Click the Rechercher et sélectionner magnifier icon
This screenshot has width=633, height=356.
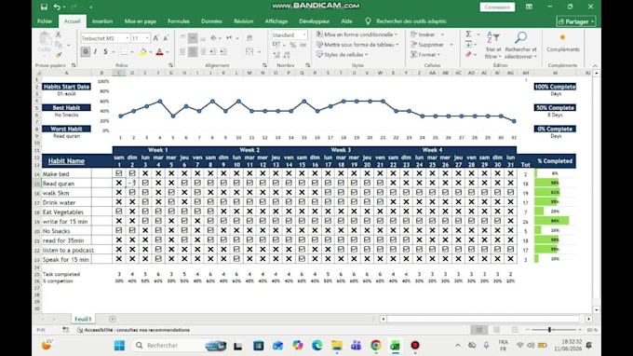[520, 38]
